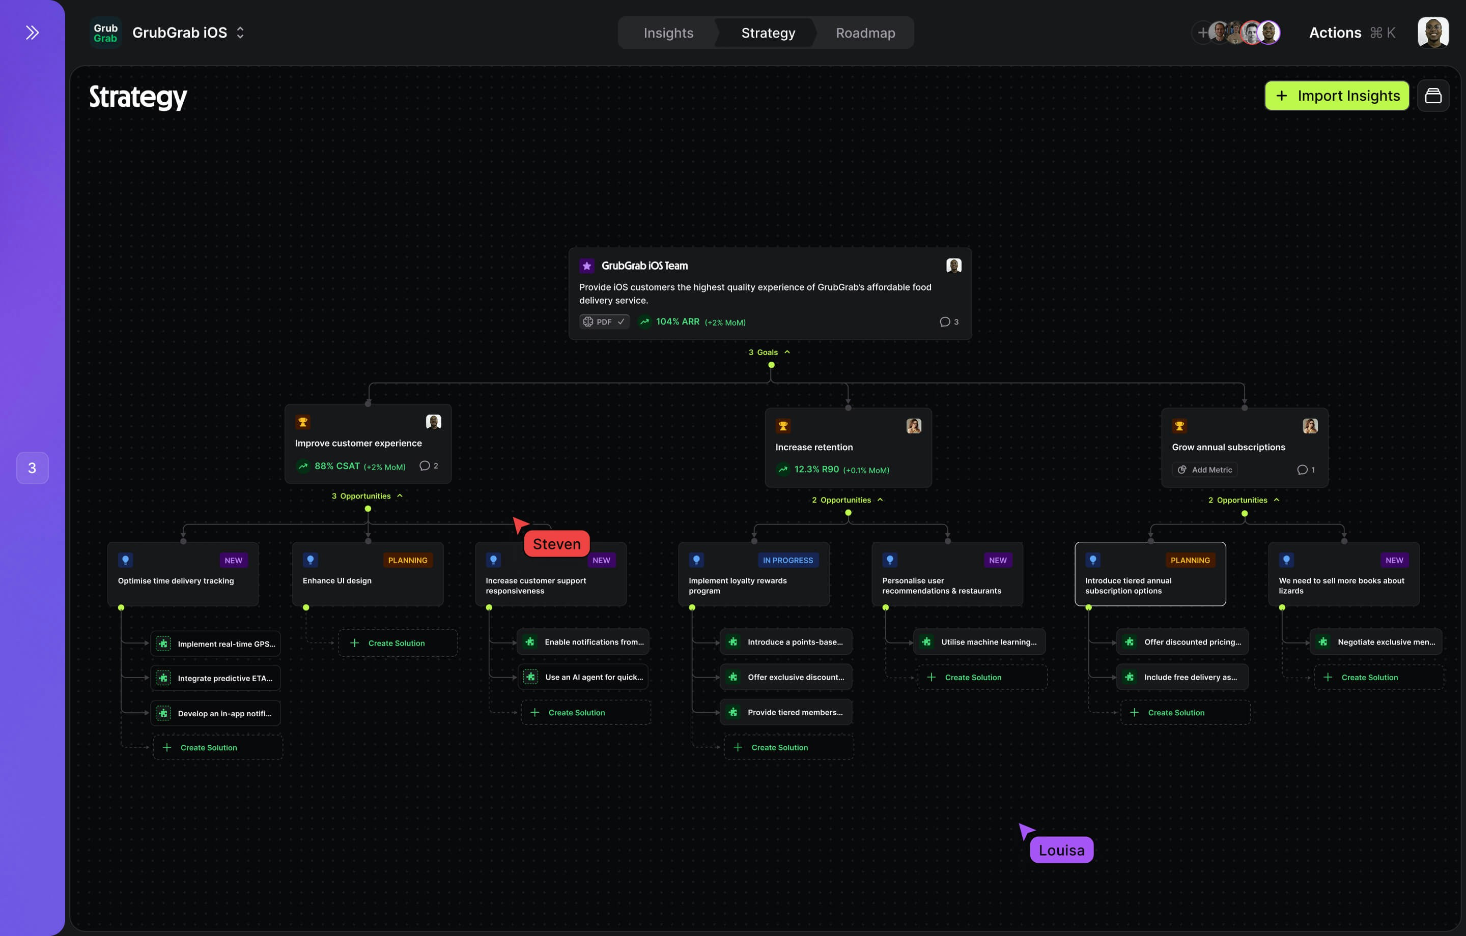Open the insights archive box beside Import Insights
1466x936 pixels.
(x=1434, y=96)
